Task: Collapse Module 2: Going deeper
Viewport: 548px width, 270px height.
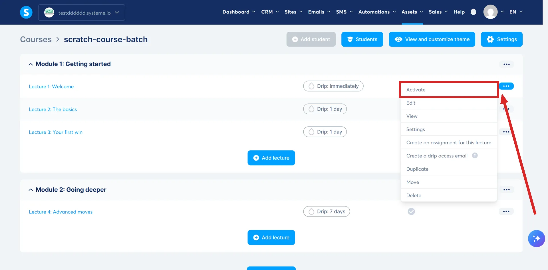Action: 31,190
